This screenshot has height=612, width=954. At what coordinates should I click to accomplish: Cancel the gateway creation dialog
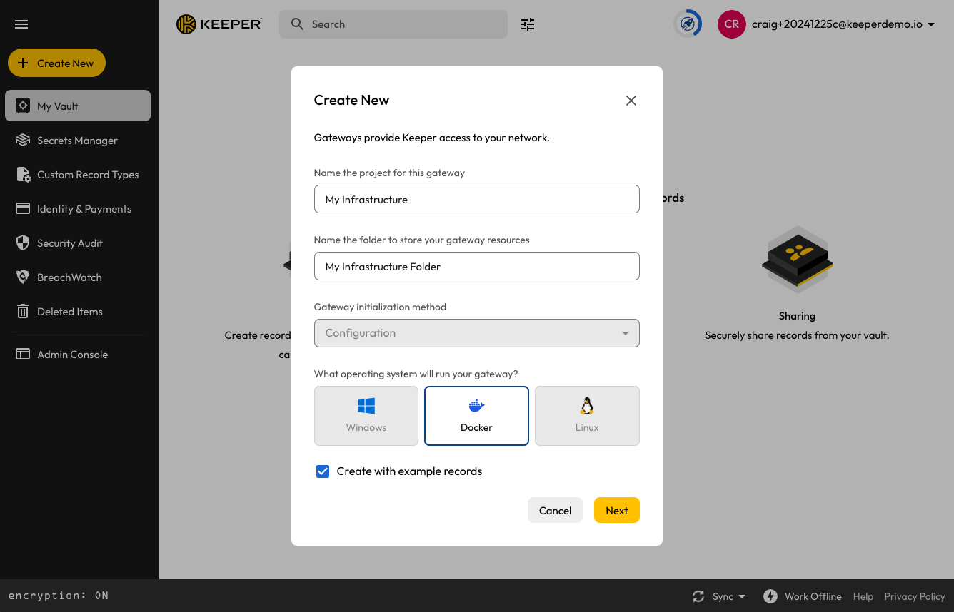click(555, 510)
